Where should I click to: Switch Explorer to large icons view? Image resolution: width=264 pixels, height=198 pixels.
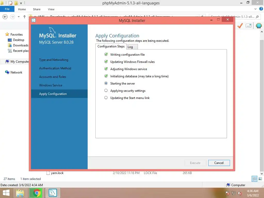click(260, 179)
